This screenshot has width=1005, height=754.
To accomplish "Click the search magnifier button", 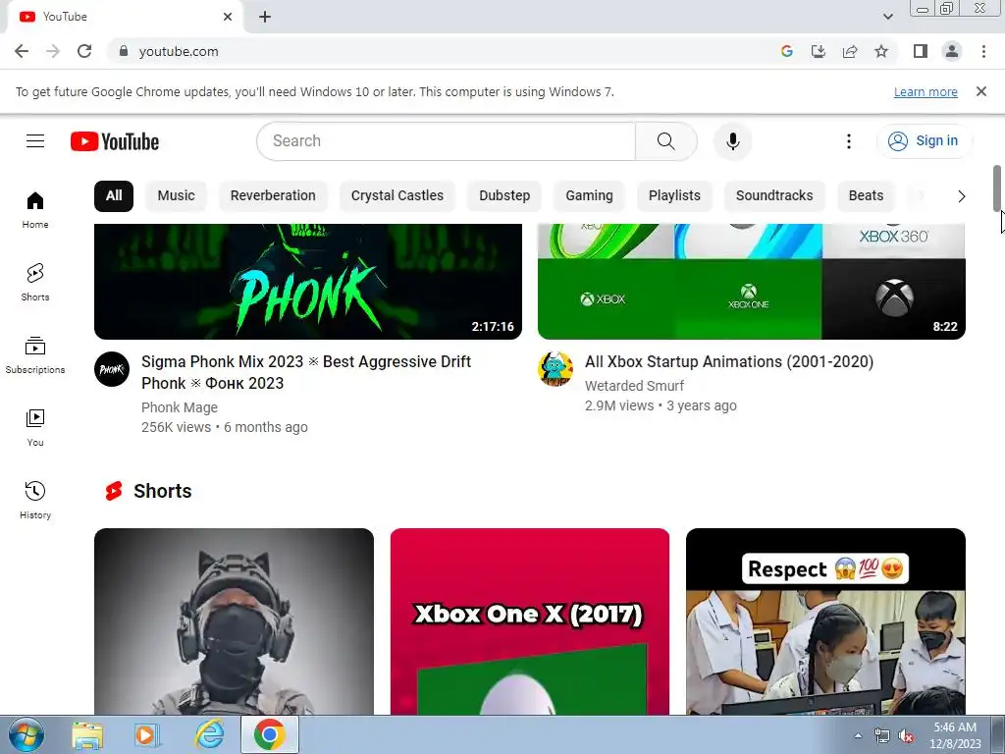I will pyautogui.click(x=666, y=141).
